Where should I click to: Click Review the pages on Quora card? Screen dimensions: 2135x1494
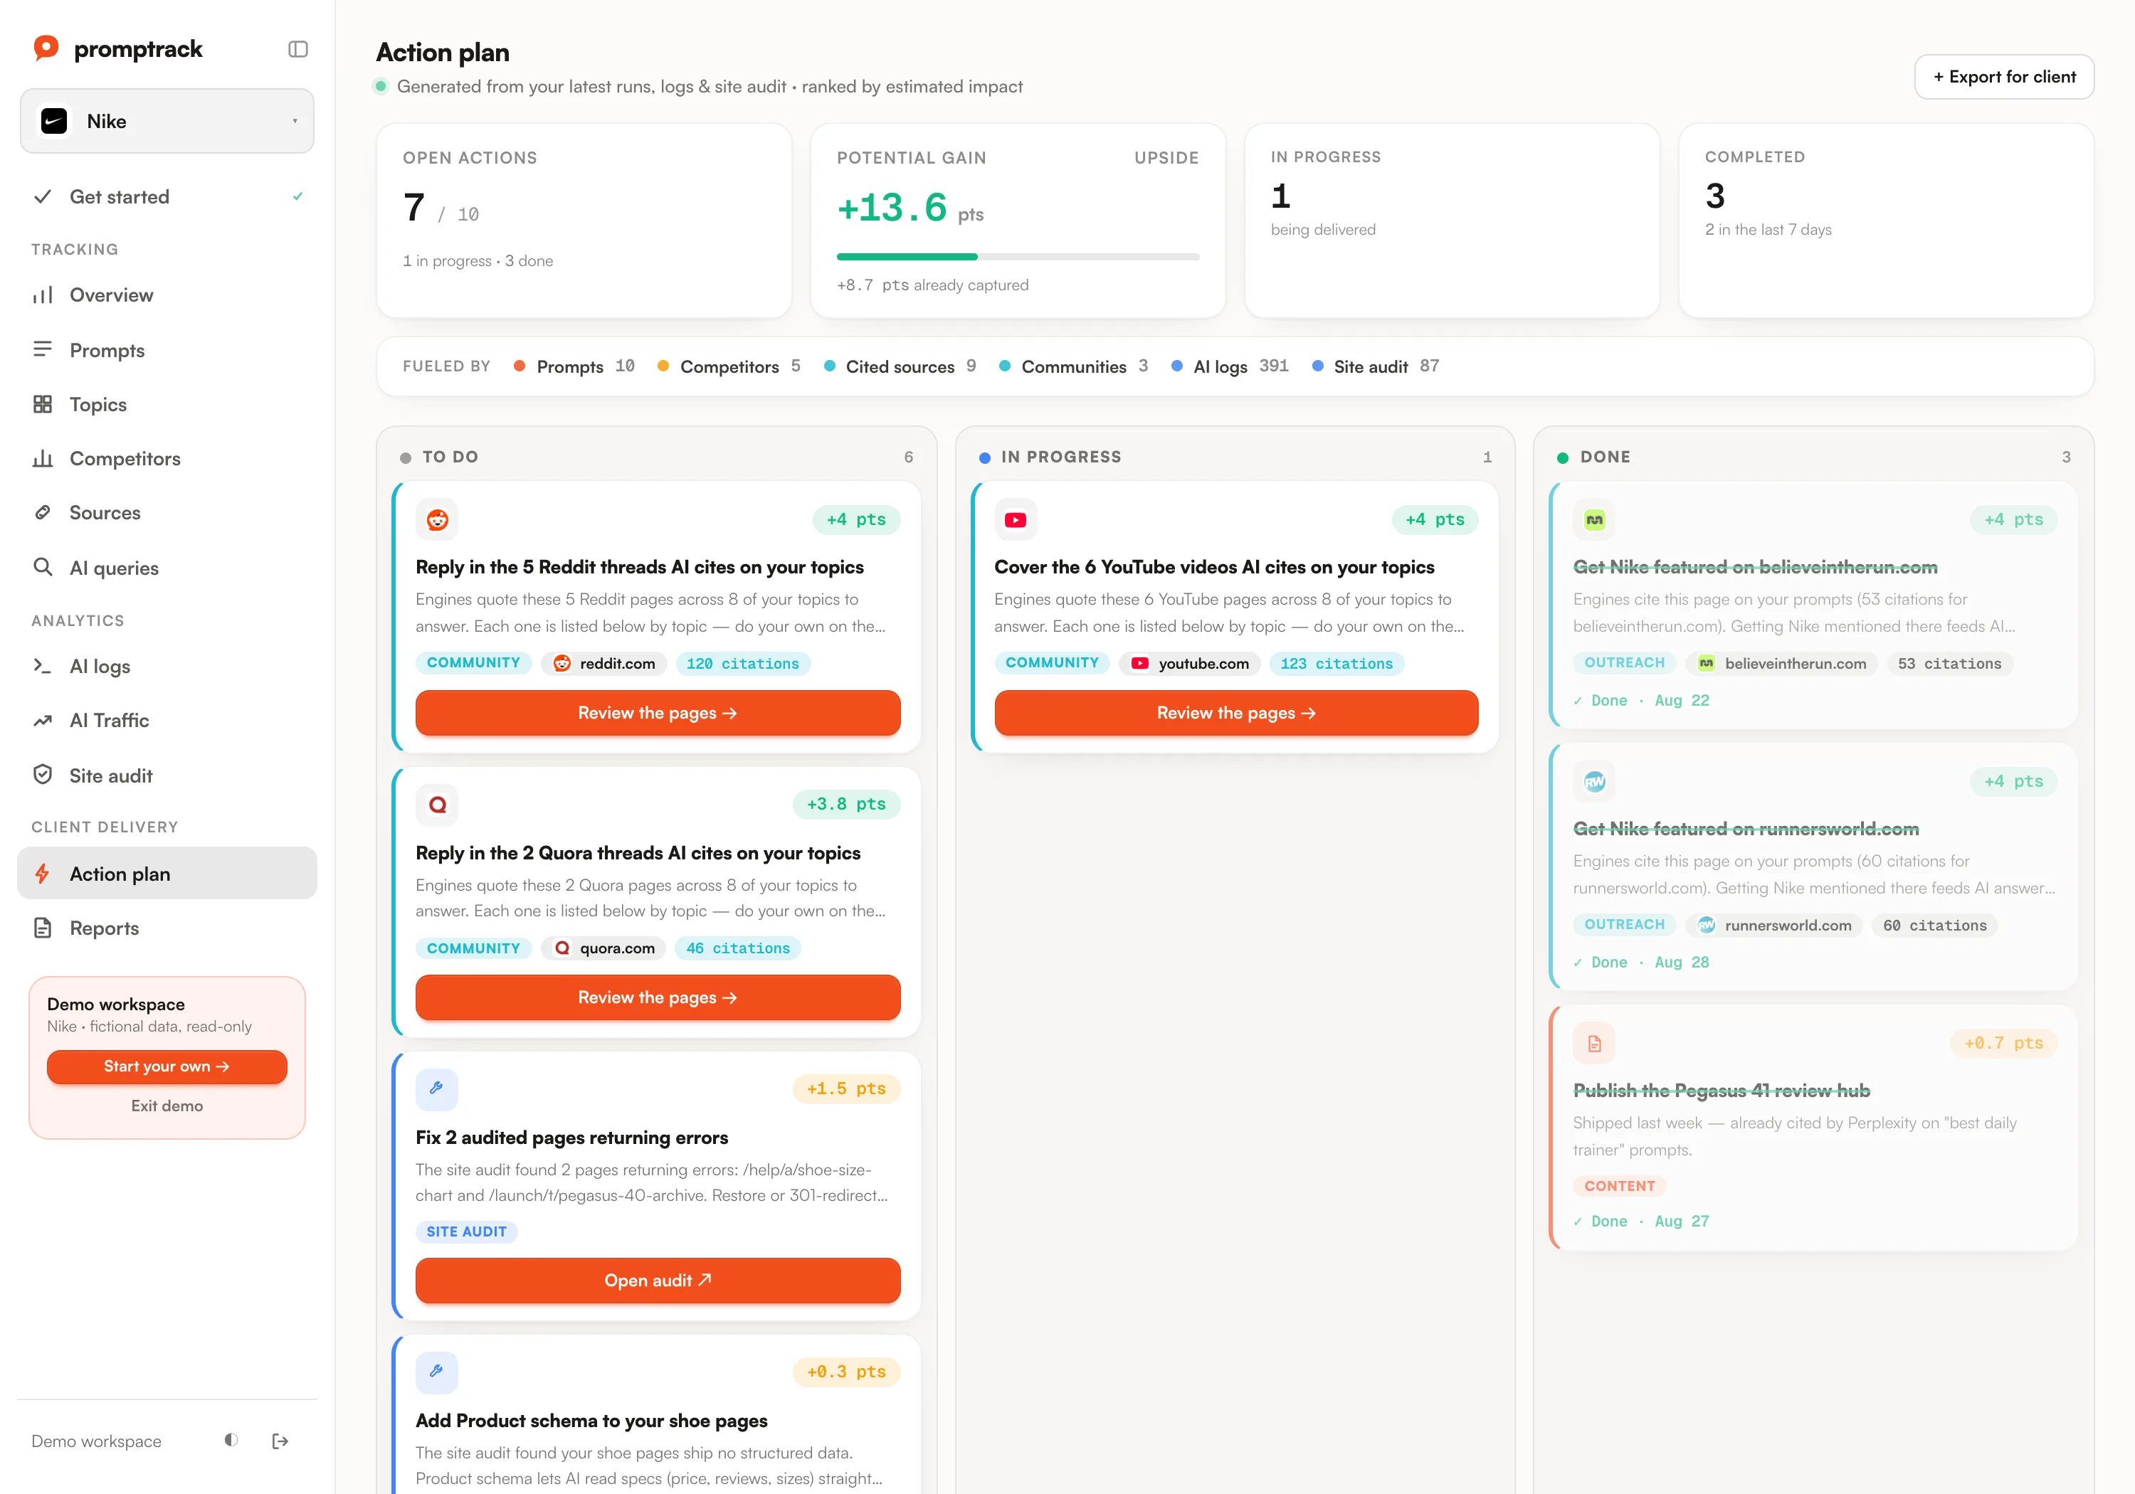658,997
